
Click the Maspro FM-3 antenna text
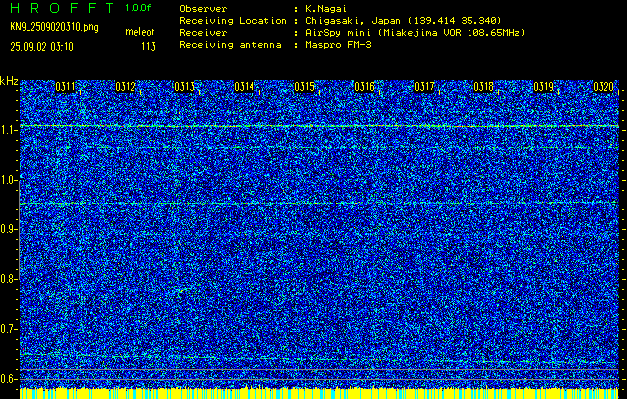338,45
